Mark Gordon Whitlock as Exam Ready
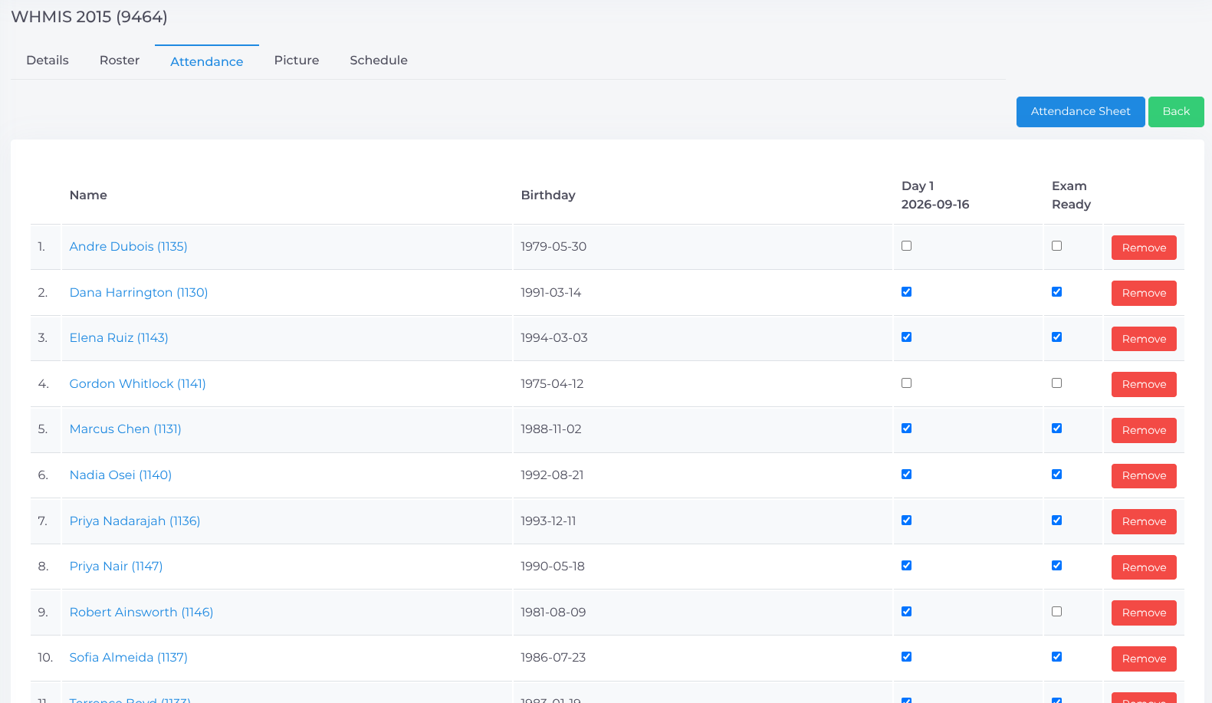The image size is (1212, 703). (x=1057, y=383)
